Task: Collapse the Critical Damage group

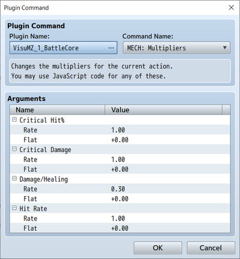Action: coord(14,149)
